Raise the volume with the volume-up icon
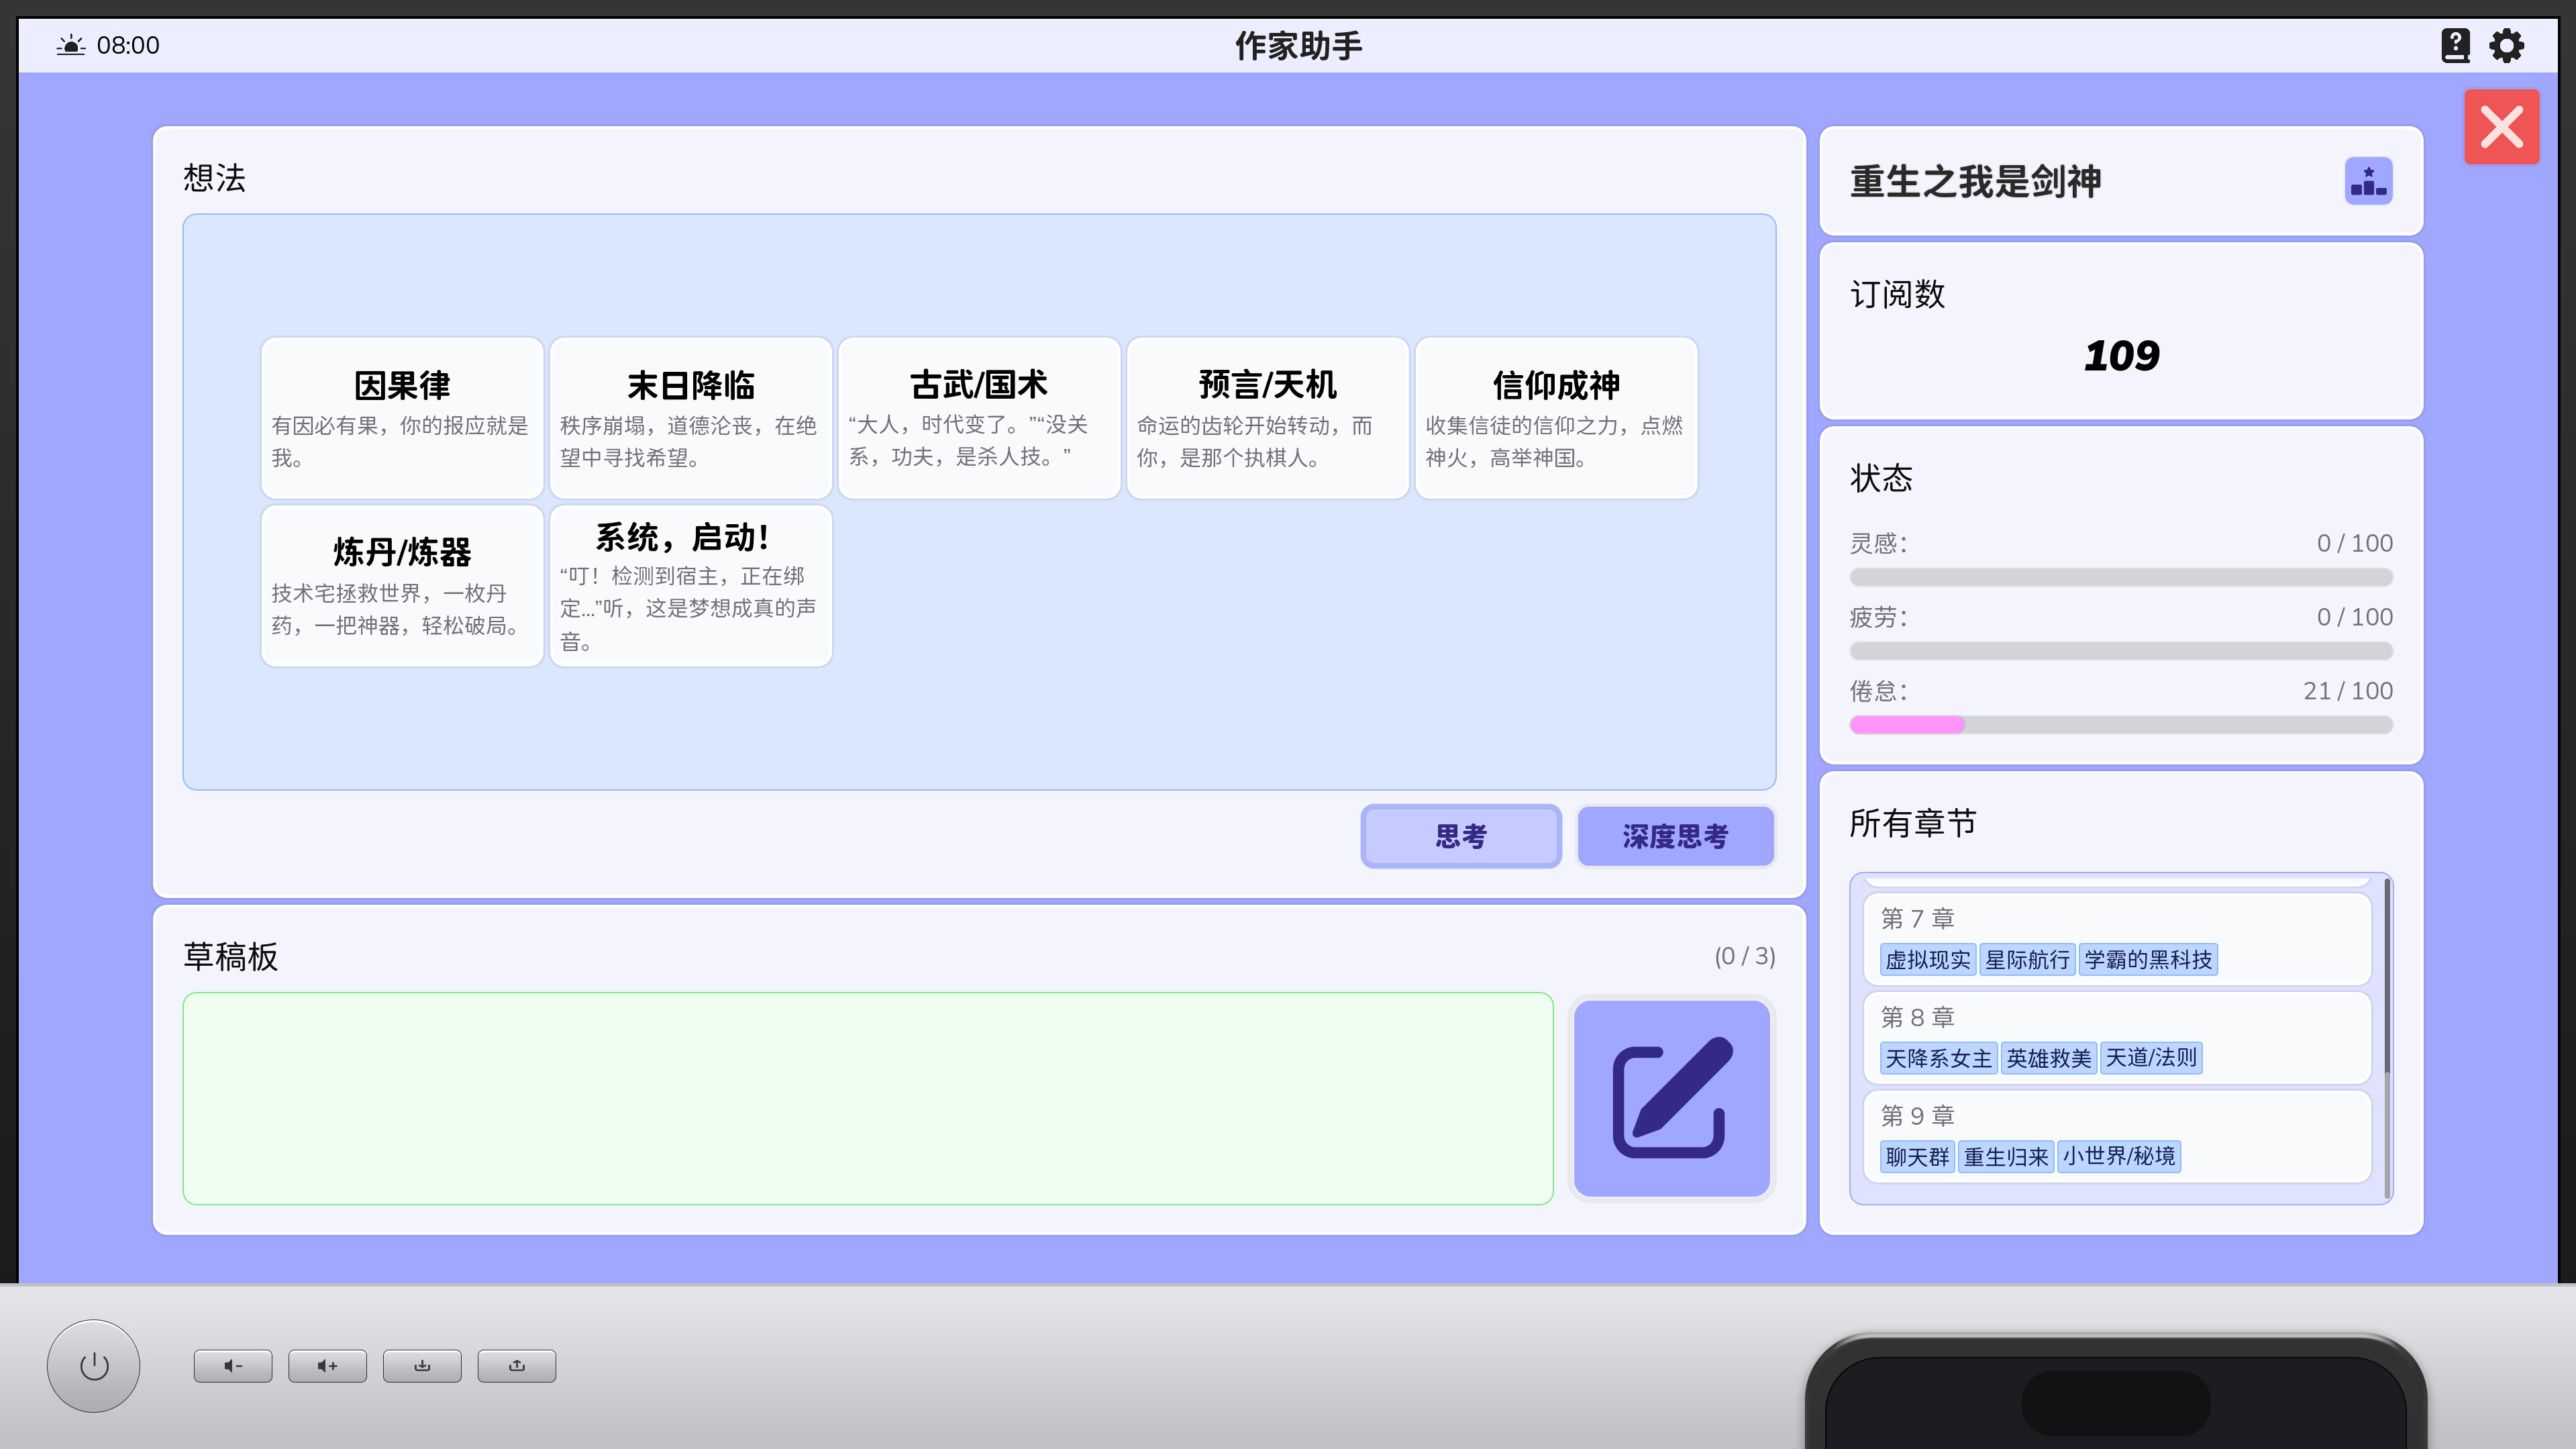Screen dimensions: 2576x1449 pos(327,1365)
